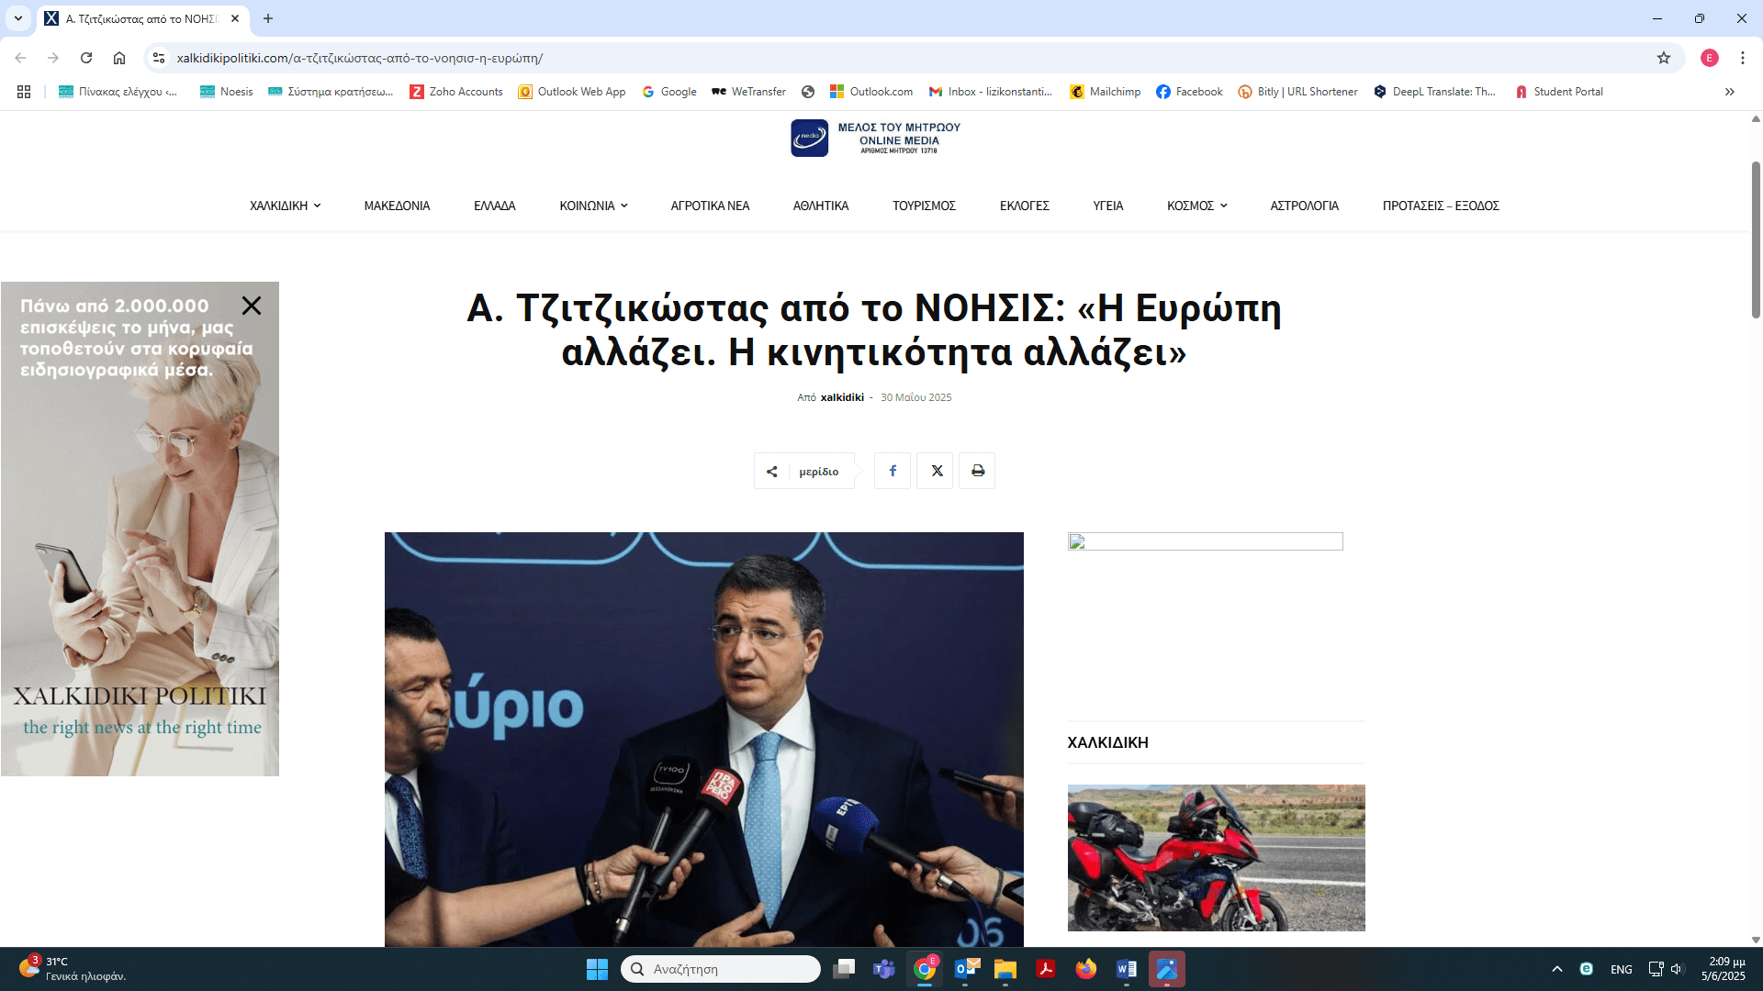Open author link xalkidiki
Viewport: 1763px width, 991px height.
(841, 397)
